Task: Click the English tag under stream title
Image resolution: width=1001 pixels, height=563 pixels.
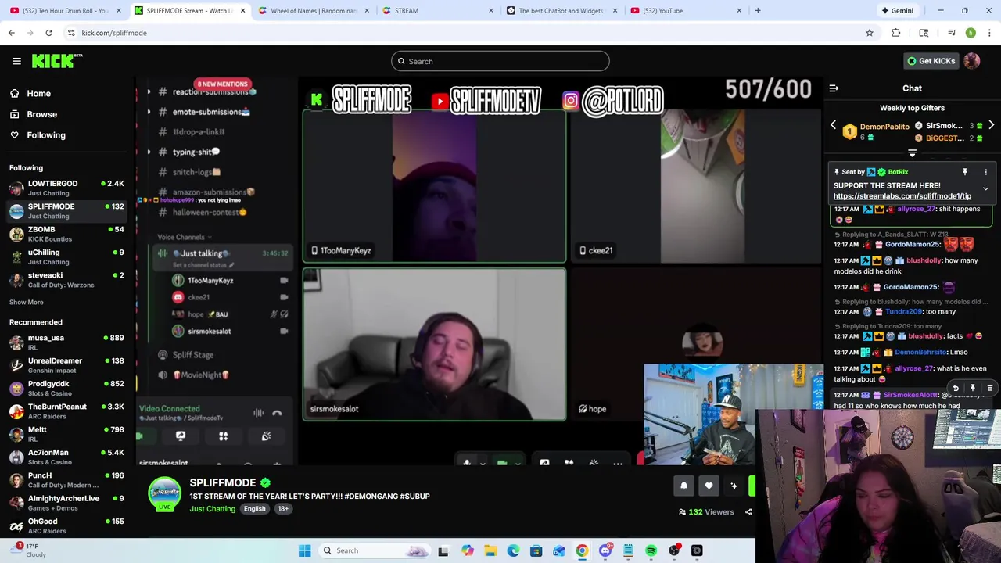Action: [254, 509]
